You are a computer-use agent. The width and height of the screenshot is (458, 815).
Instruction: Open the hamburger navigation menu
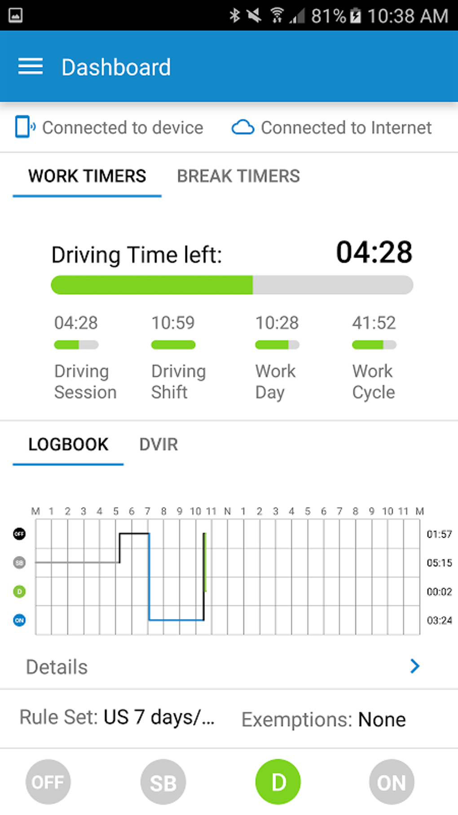tap(31, 67)
